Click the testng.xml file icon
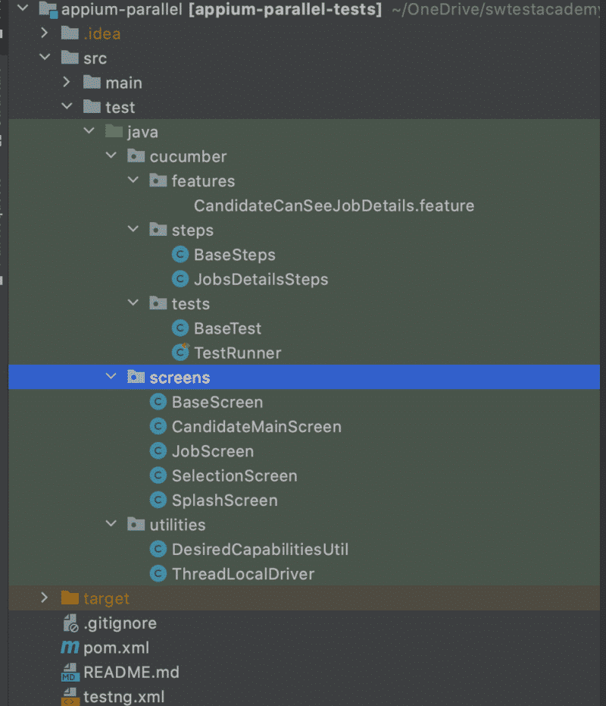606x706 pixels. pyautogui.click(x=70, y=697)
